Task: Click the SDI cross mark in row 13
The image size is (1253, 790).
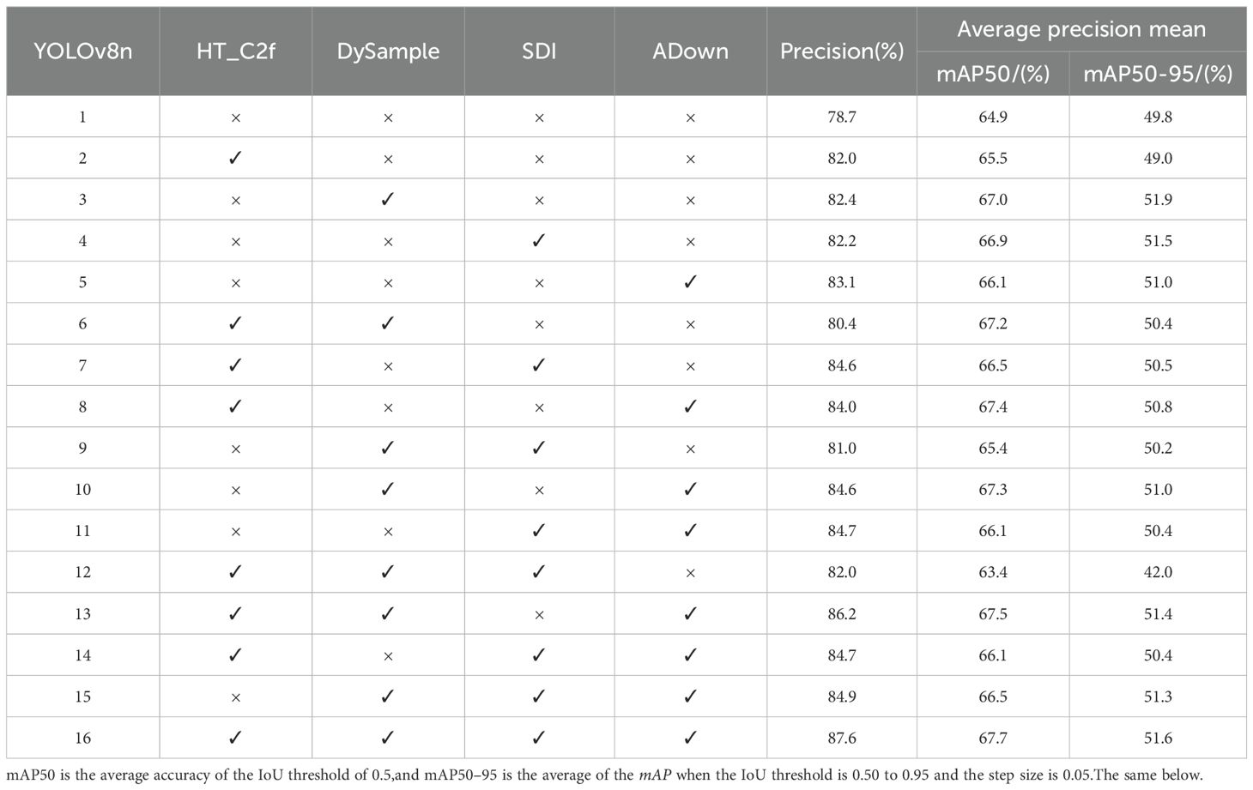Action: [x=539, y=614]
